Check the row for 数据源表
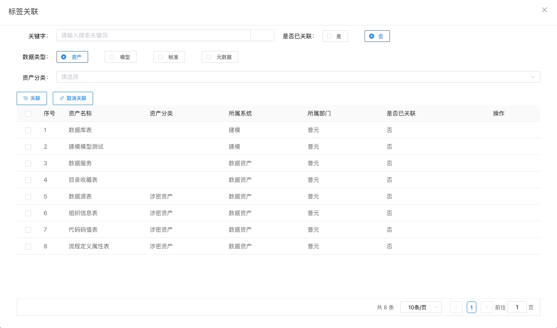Screen dimensions: 557x328 coord(28,196)
